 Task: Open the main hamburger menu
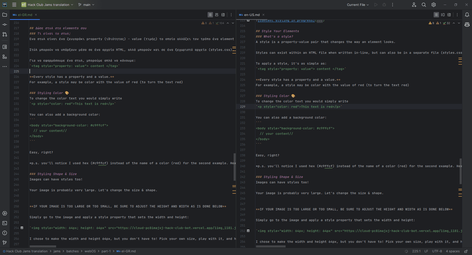coord(14,5)
